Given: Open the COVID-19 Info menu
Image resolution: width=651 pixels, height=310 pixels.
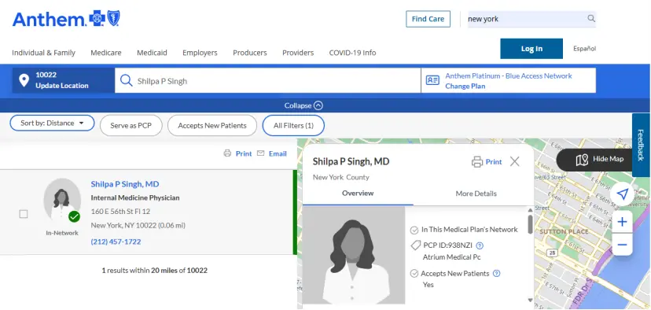Looking at the screenshot, I should pyautogui.click(x=352, y=53).
